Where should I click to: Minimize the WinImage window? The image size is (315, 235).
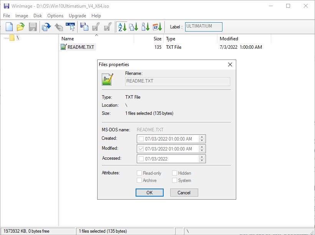271,6
